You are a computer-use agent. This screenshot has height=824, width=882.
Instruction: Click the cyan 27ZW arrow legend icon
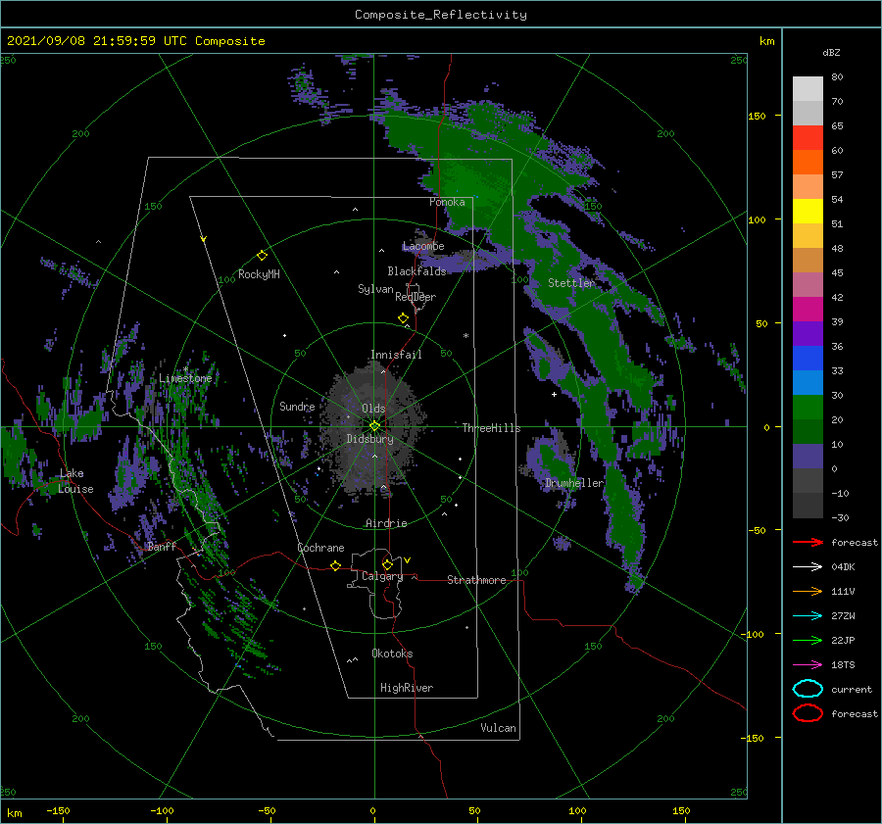click(x=808, y=616)
